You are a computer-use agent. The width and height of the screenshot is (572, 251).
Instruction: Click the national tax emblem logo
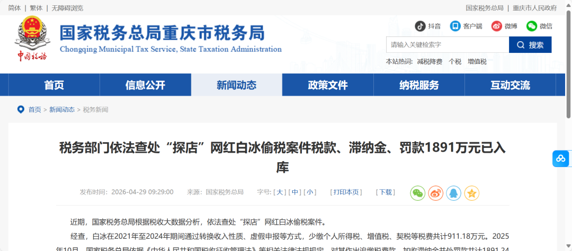coord(32,39)
